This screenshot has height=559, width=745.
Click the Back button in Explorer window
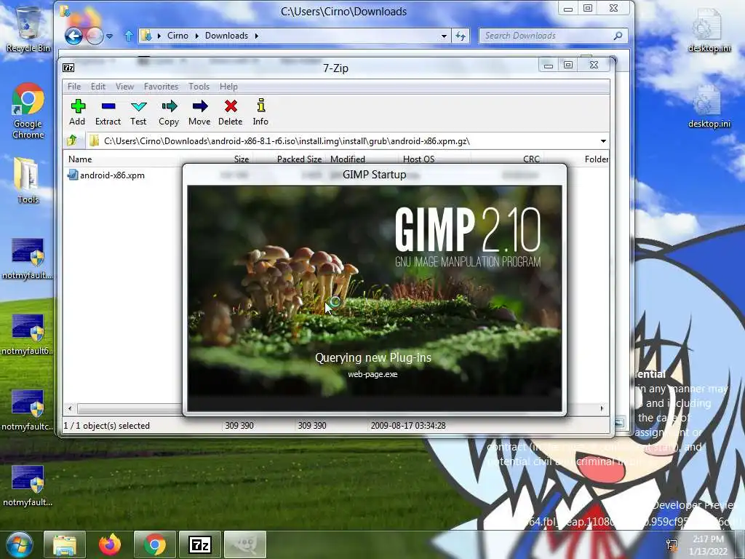(x=74, y=36)
